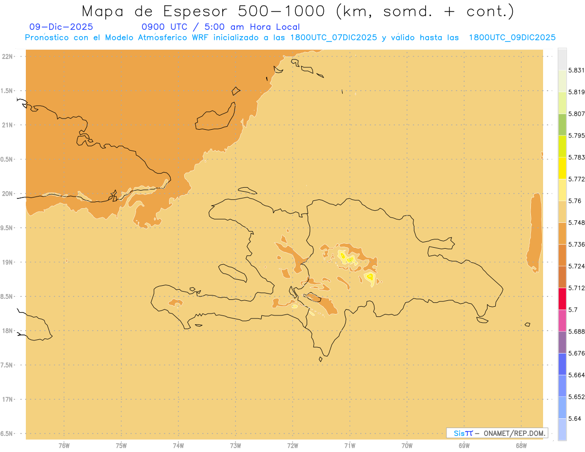Image resolution: width=585 pixels, height=452 pixels.
Task: Click the legend value "5.676"
Action: [x=577, y=353]
